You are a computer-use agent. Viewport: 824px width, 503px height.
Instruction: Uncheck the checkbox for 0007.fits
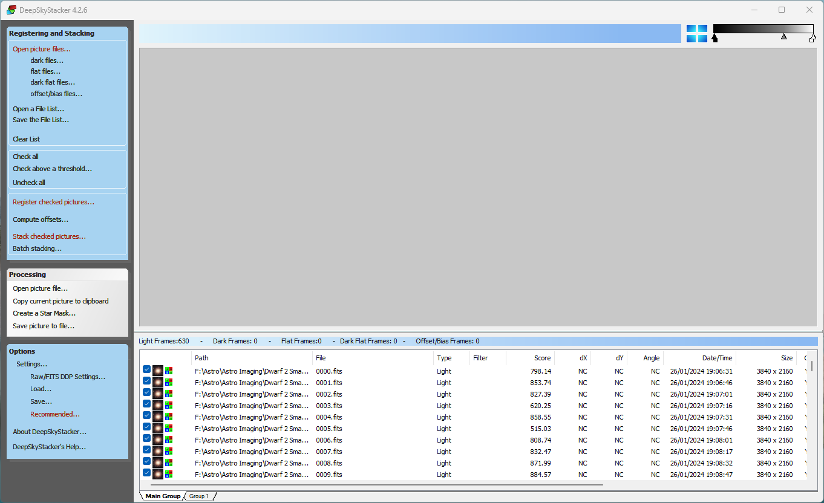[146, 450]
